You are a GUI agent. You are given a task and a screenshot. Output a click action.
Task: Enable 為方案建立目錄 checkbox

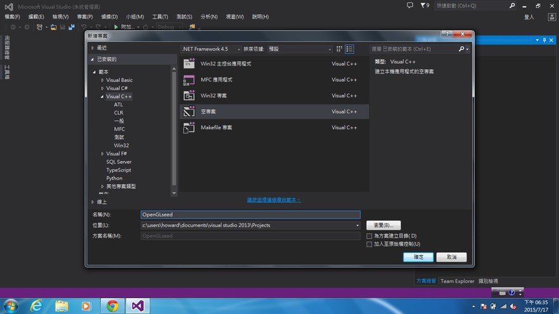[x=369, y=236]
